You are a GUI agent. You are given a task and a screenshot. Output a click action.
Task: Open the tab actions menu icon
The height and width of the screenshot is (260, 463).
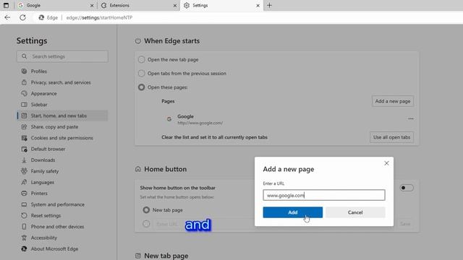(6, 5)
